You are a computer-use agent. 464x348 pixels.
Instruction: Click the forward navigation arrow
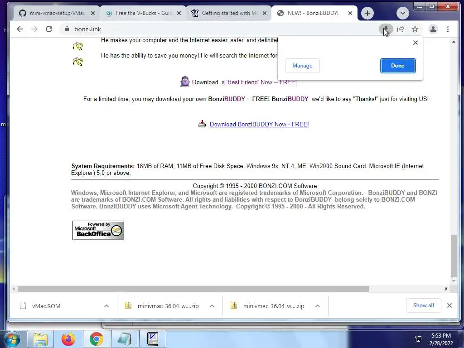pos(34,29)
